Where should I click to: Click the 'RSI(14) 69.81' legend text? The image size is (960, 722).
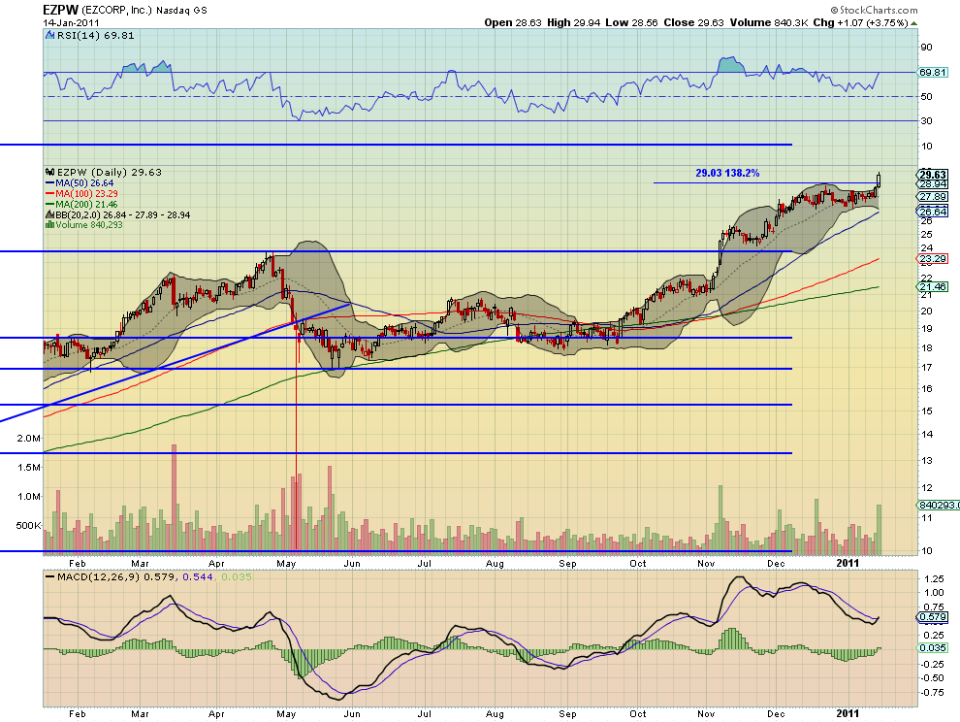95,36
